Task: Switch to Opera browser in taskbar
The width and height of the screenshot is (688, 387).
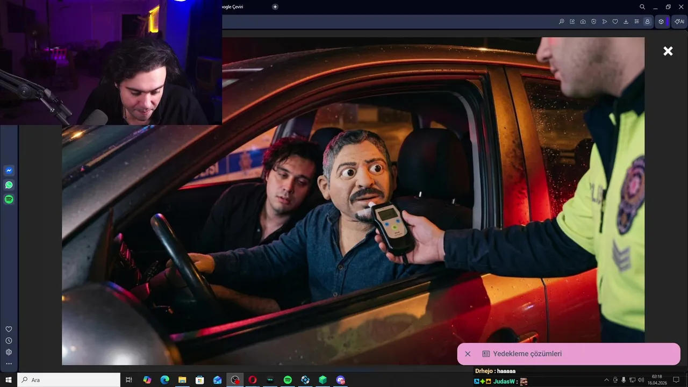Action: point(253,380)
